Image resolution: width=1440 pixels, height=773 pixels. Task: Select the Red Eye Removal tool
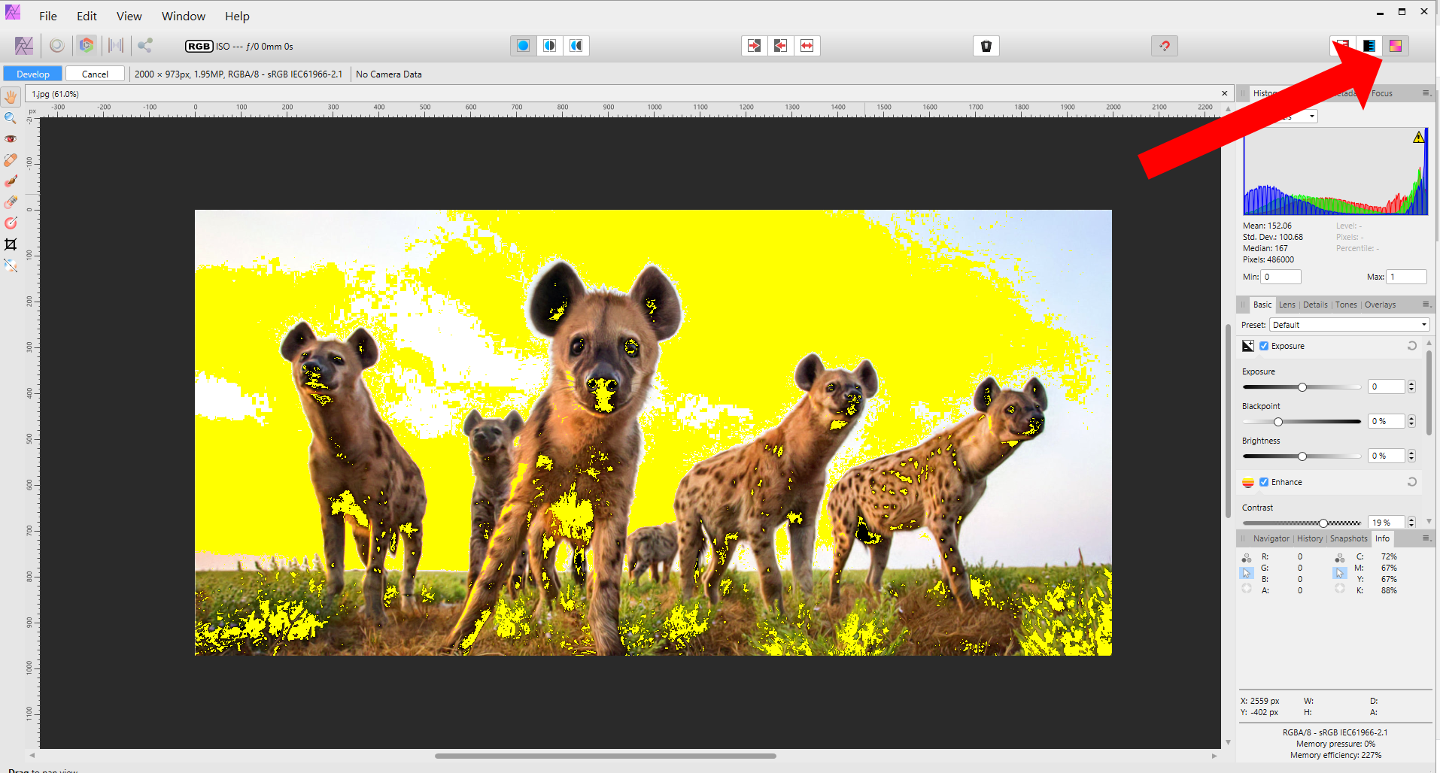(11, 139)
